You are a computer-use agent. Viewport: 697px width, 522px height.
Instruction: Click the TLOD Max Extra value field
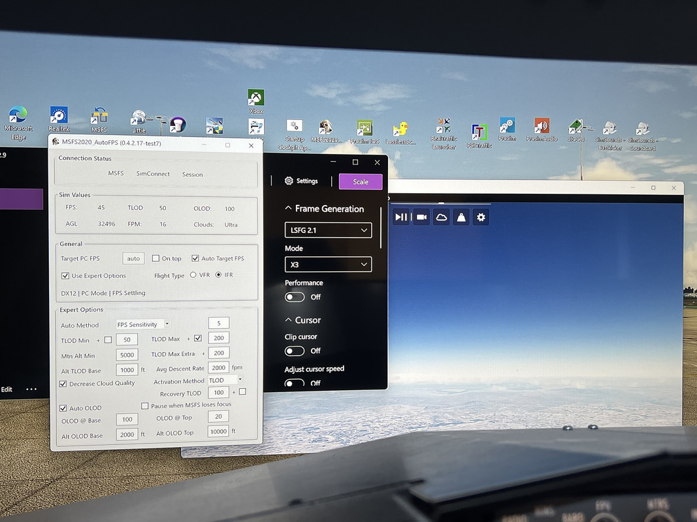click(x=219, y=353)
